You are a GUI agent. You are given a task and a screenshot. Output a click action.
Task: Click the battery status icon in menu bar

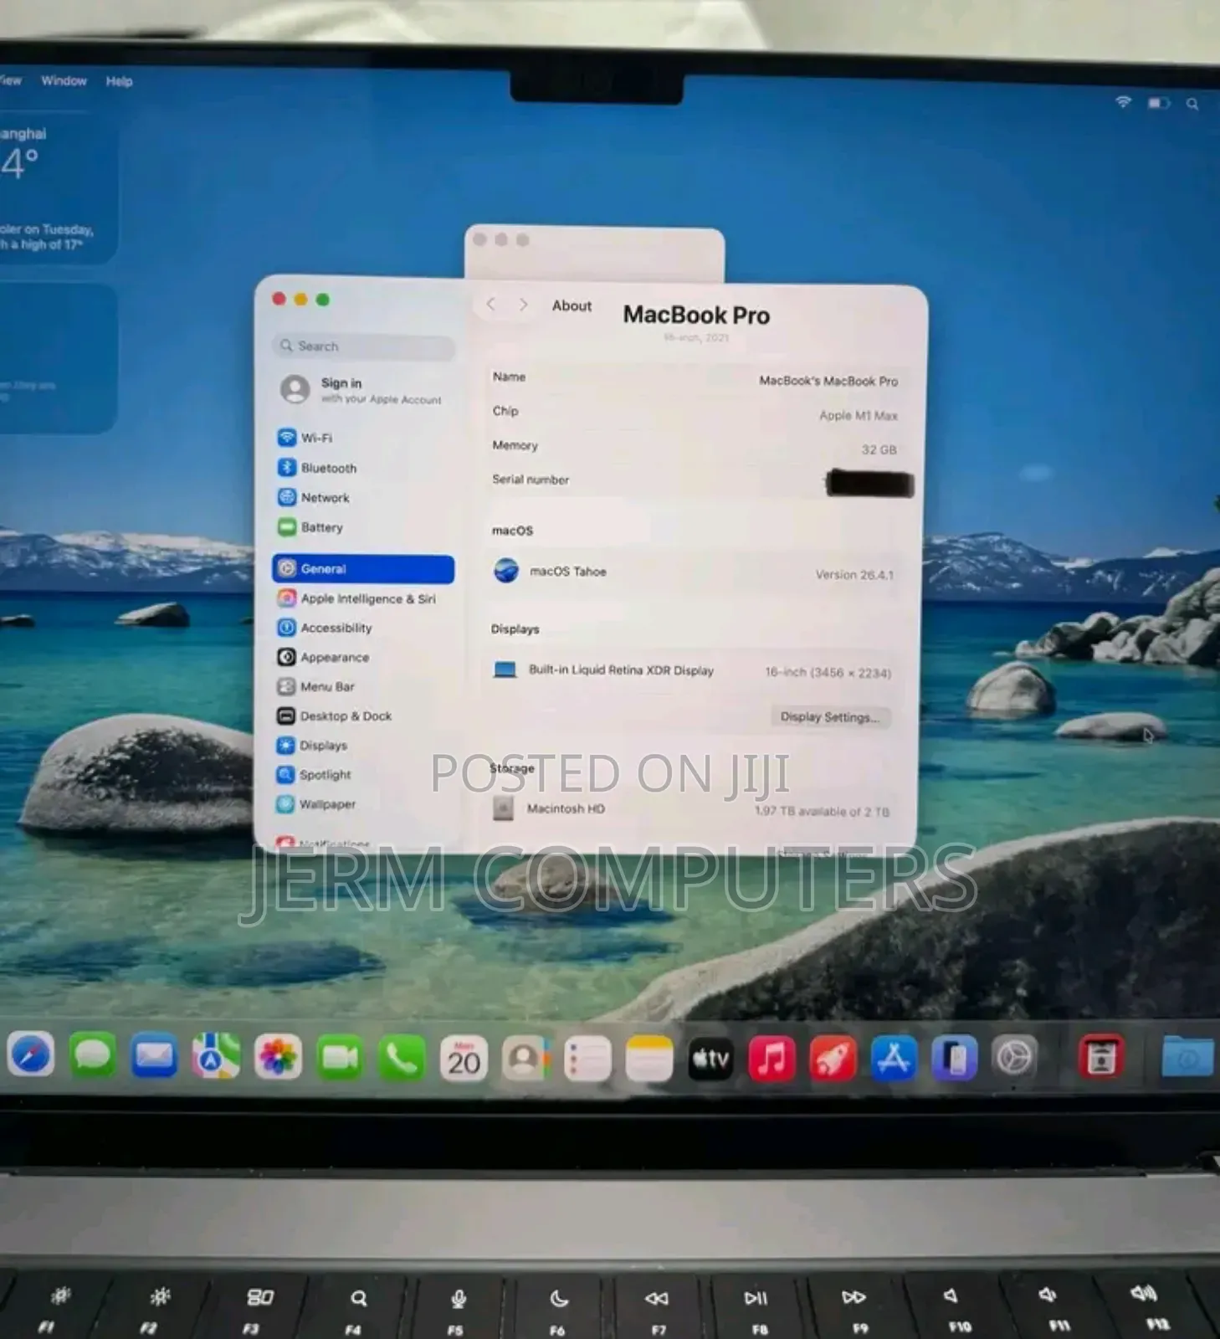click(x=1159, y=103)
